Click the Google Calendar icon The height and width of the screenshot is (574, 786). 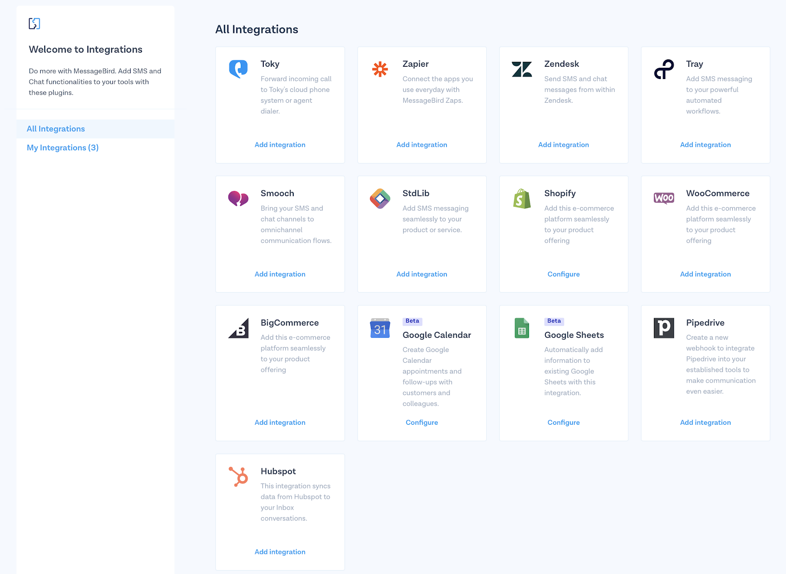380,328
